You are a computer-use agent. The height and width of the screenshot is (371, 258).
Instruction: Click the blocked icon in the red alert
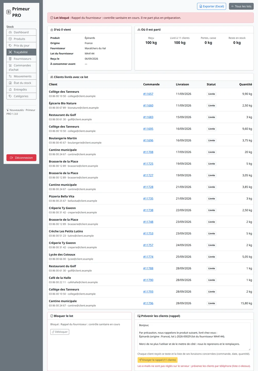(52, 18)
